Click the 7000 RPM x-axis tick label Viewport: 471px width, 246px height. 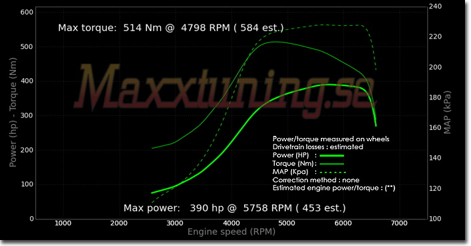click(x=399, y=223)
